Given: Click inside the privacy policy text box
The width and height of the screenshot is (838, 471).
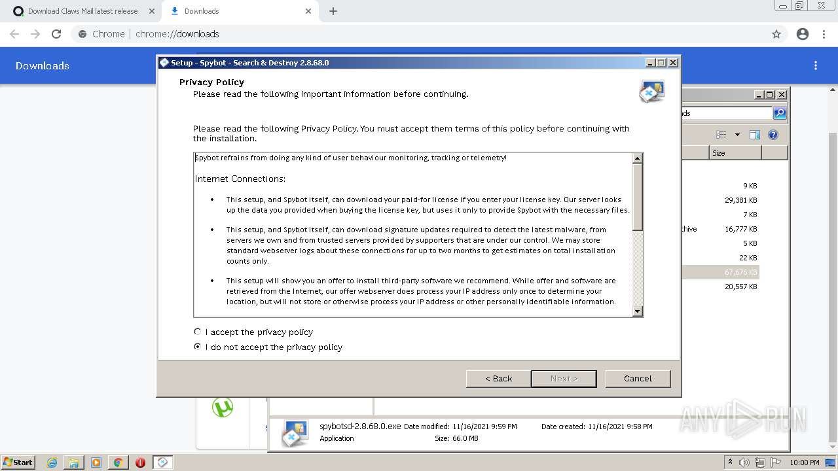Looking at the screenshot, I should (413, 235).
